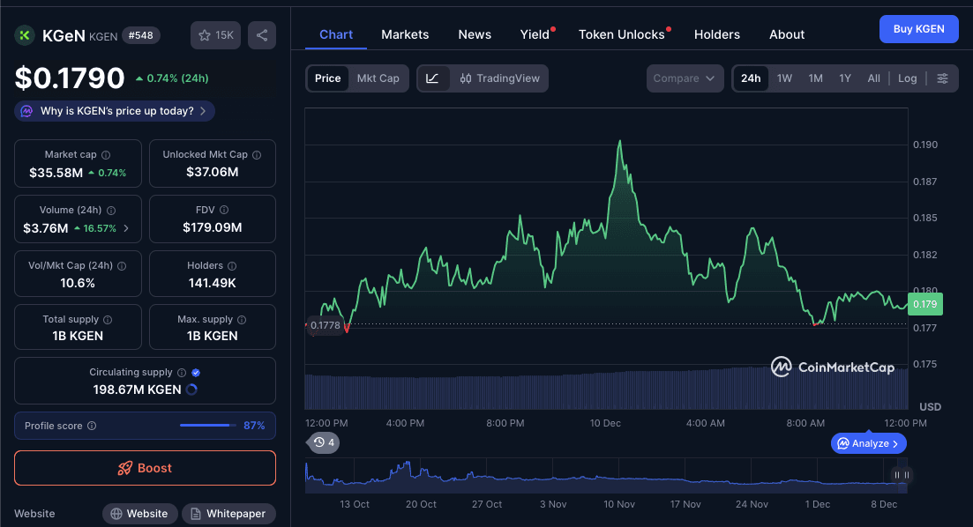Click the globe icon on Website button

115,513
